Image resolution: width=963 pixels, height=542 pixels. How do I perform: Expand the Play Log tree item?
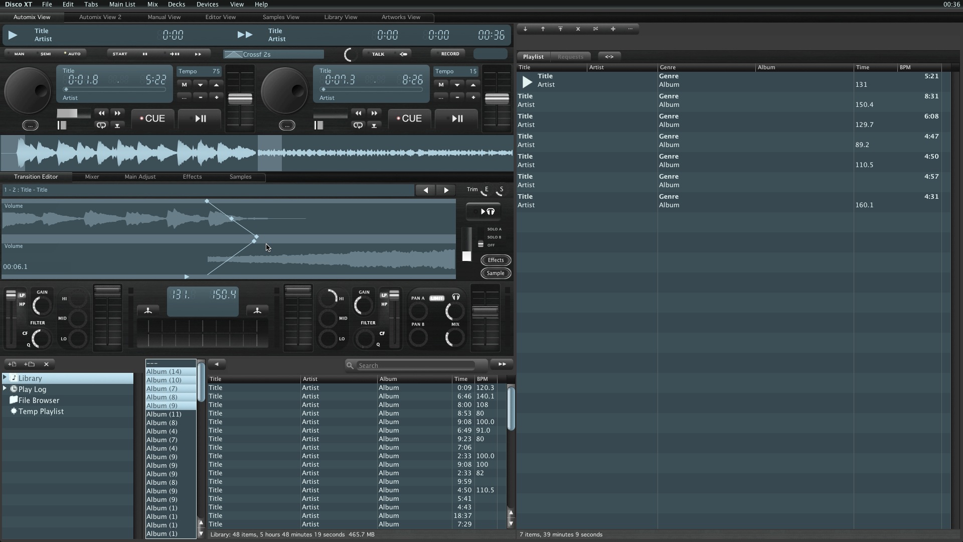(x=5, y=388)
